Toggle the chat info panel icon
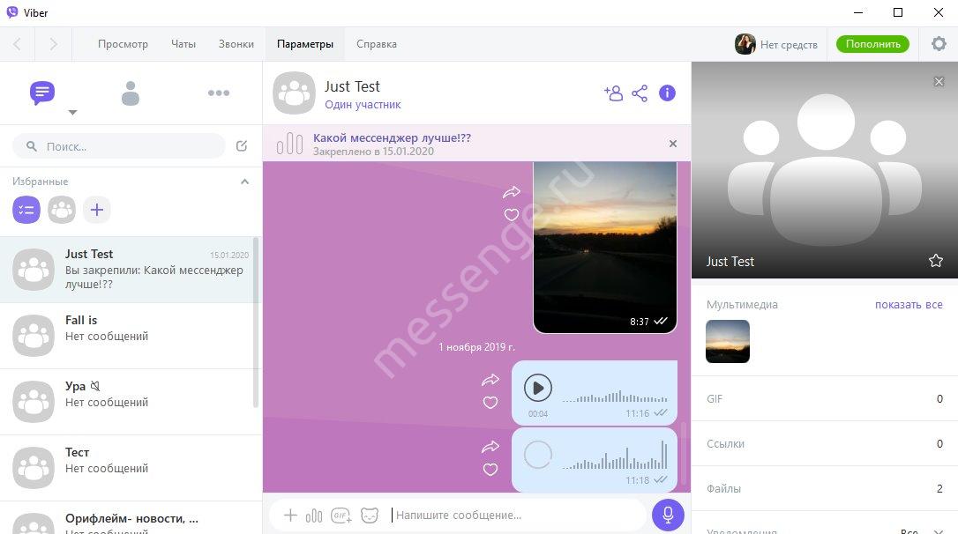 pos(667,93)
